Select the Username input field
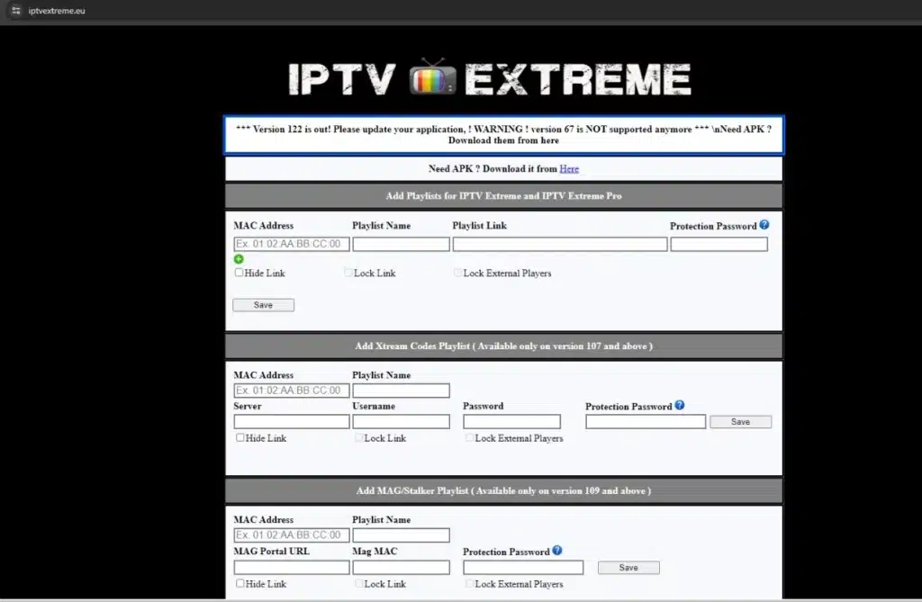This screenshot has height=602, width=922. (401, 421)
